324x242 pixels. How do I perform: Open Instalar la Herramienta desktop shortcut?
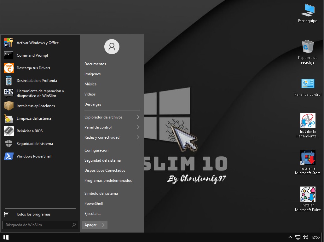point(308,120)
